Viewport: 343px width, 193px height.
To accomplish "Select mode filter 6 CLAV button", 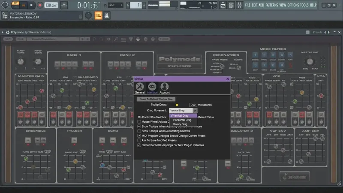I will click(255, 65).
